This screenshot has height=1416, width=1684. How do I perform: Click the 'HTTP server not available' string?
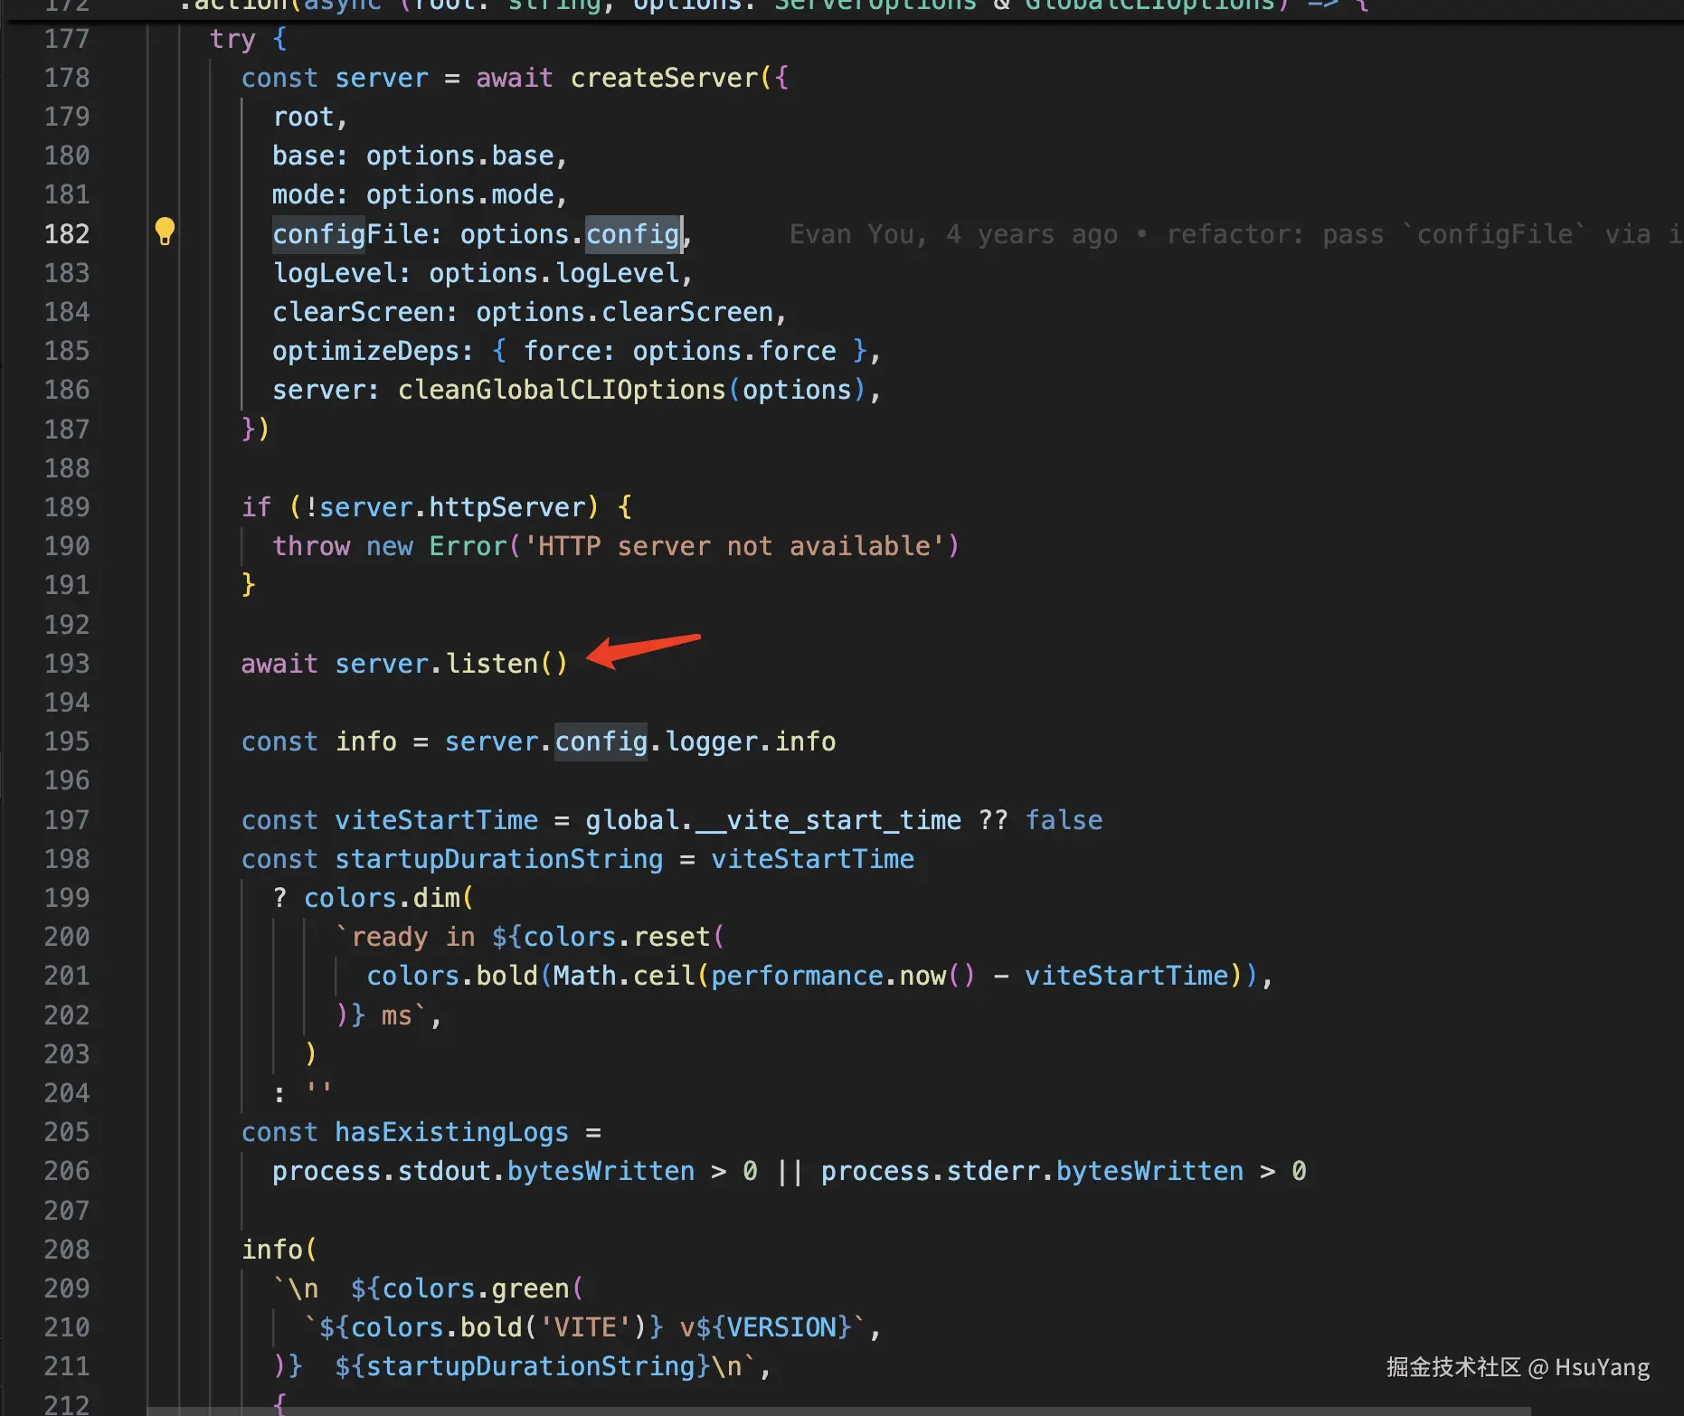[734, 546]
